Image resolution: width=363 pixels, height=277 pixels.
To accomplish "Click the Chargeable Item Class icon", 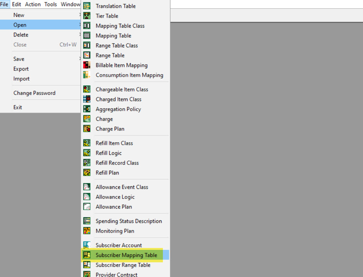I will 87,89.
